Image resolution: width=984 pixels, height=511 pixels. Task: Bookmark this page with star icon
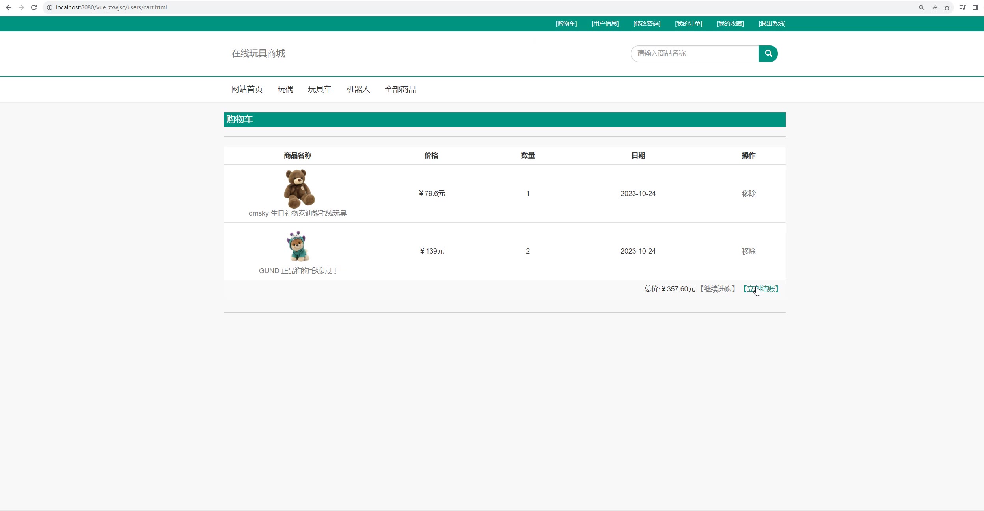(947, 7)
